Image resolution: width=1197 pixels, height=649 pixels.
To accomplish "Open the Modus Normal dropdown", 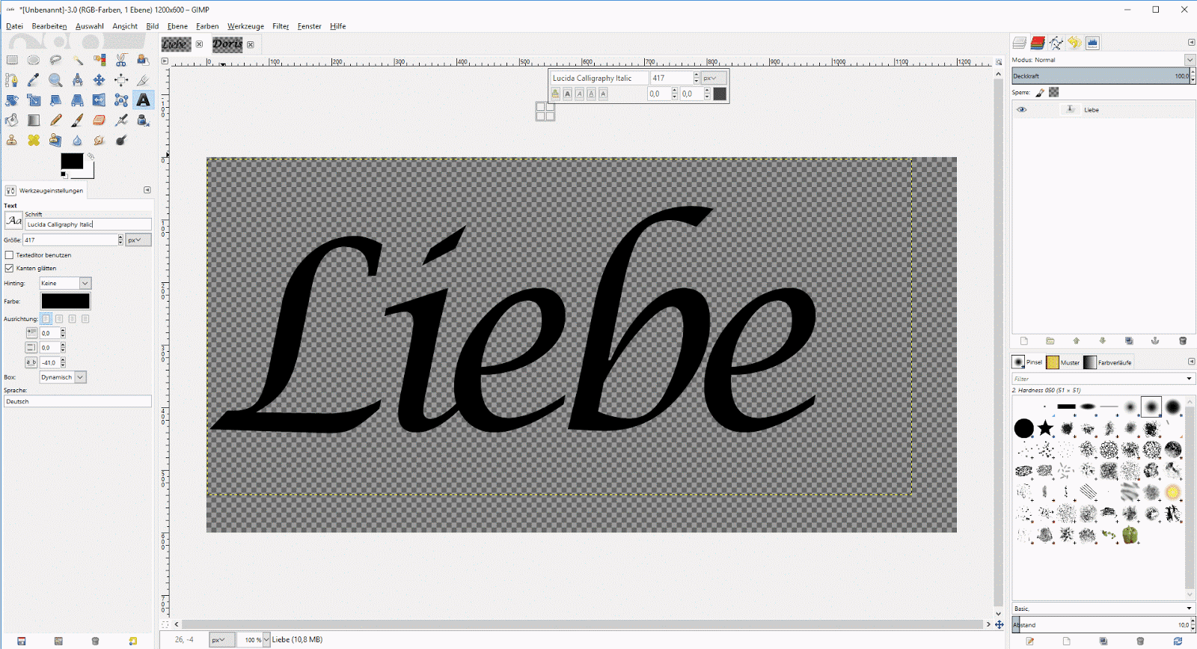I will point(1190,60).
